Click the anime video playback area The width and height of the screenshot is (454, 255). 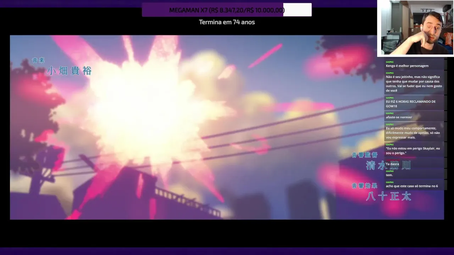(227, 127)
